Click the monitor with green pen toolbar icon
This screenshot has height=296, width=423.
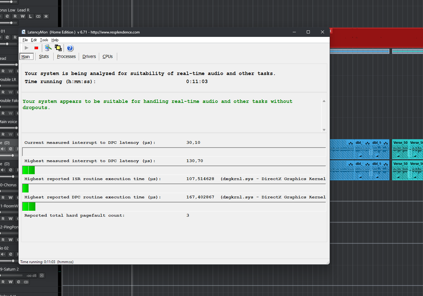[x=48, y=48]
